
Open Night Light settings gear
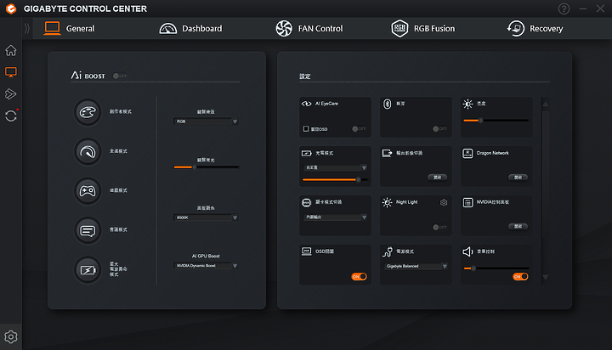pyautogui.click(x=444, y=202)
